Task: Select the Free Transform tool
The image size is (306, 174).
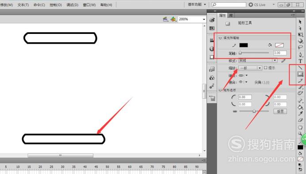Action: click(x=300, y=35)
